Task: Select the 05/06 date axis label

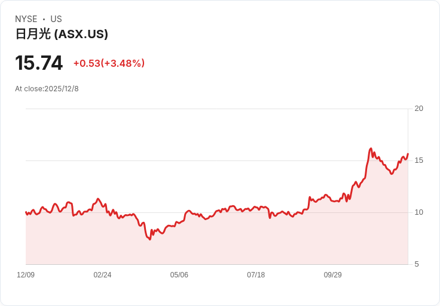Action: click(x=179, y=275)
